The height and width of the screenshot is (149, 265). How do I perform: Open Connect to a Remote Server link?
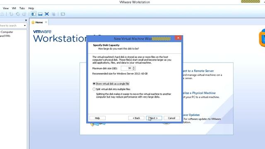pos(198,71)
